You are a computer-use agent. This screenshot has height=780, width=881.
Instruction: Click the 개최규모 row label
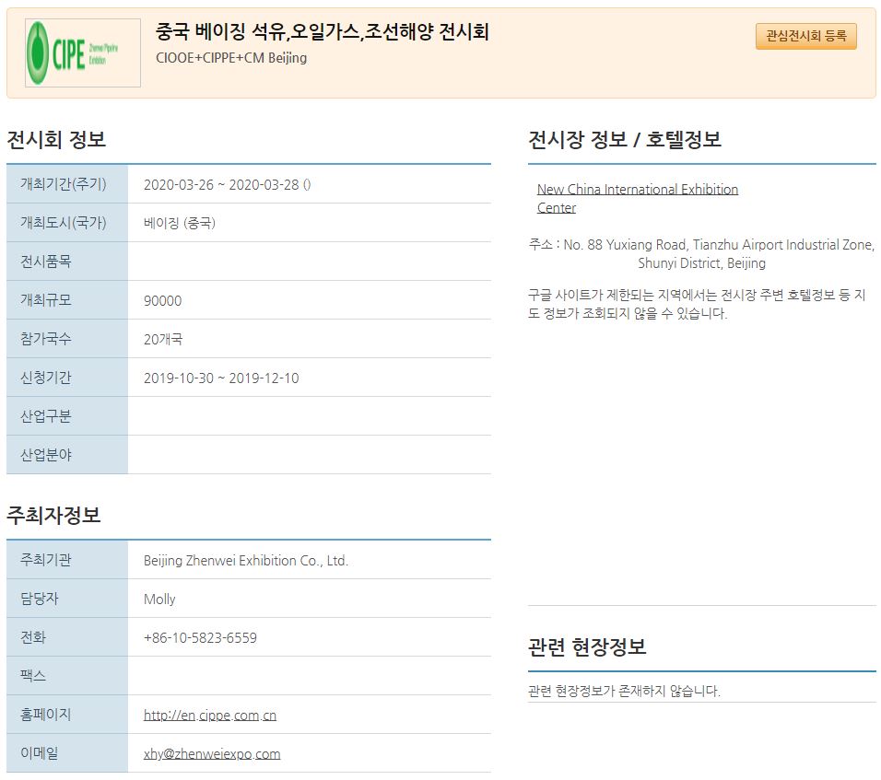pyautogui.click(x=45, y=300)
